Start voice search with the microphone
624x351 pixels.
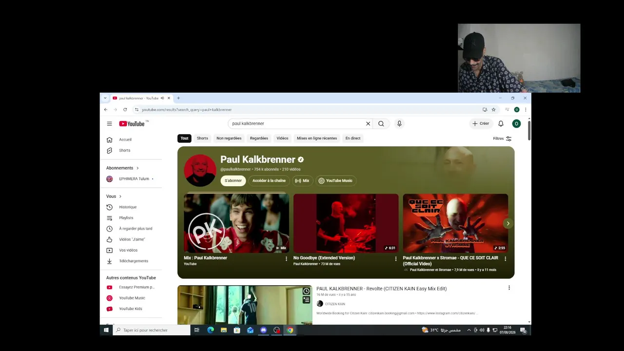point(399,124)
